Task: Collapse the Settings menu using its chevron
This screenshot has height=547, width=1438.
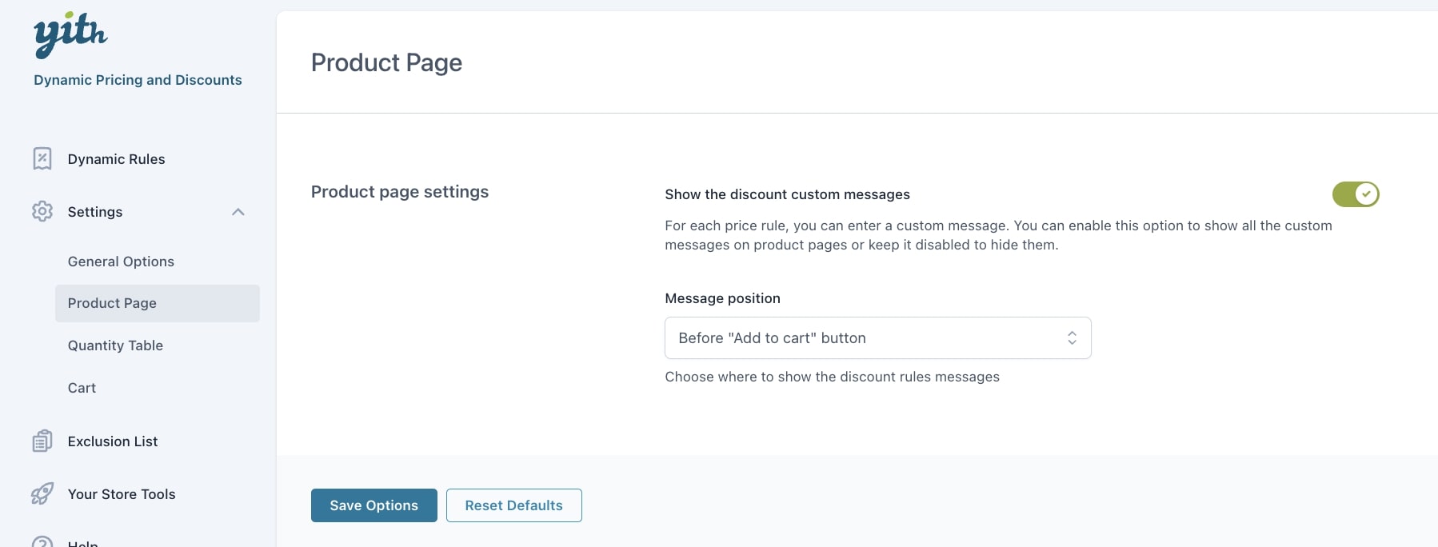Action: pyautogui.click(x=238, y=212)
